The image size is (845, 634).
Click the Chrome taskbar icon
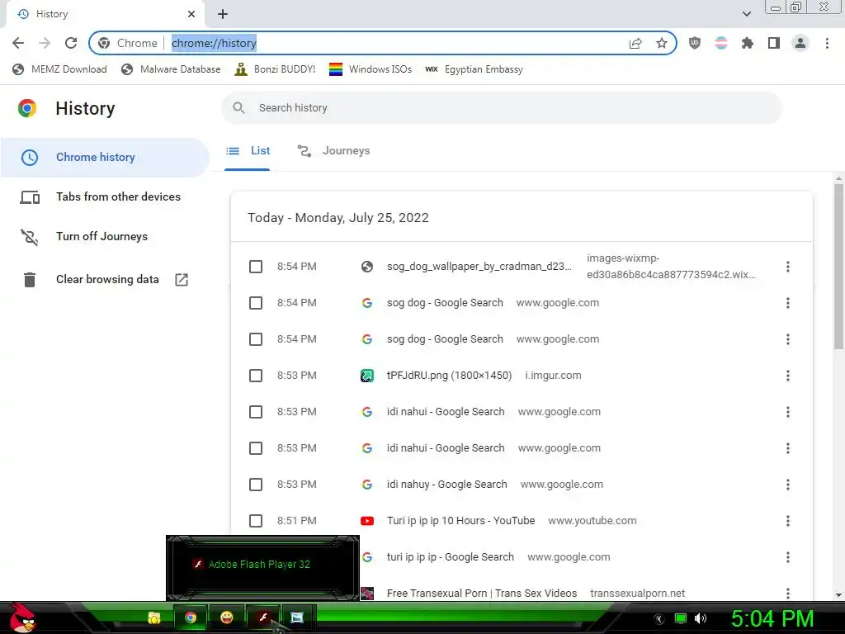[191, 617]
